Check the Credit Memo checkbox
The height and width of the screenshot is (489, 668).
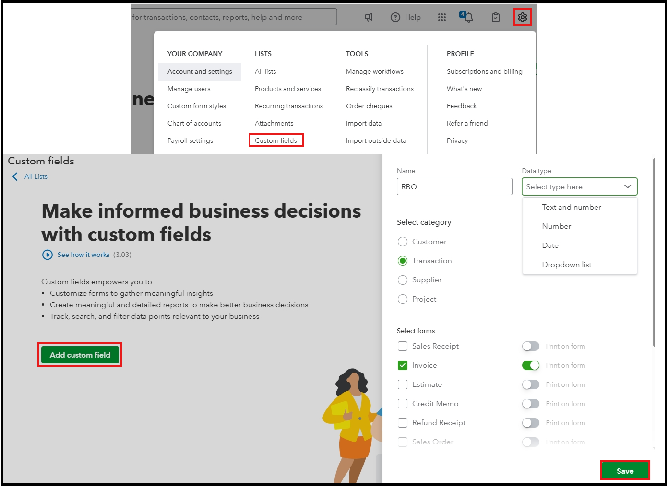click(x=403, y=404)
